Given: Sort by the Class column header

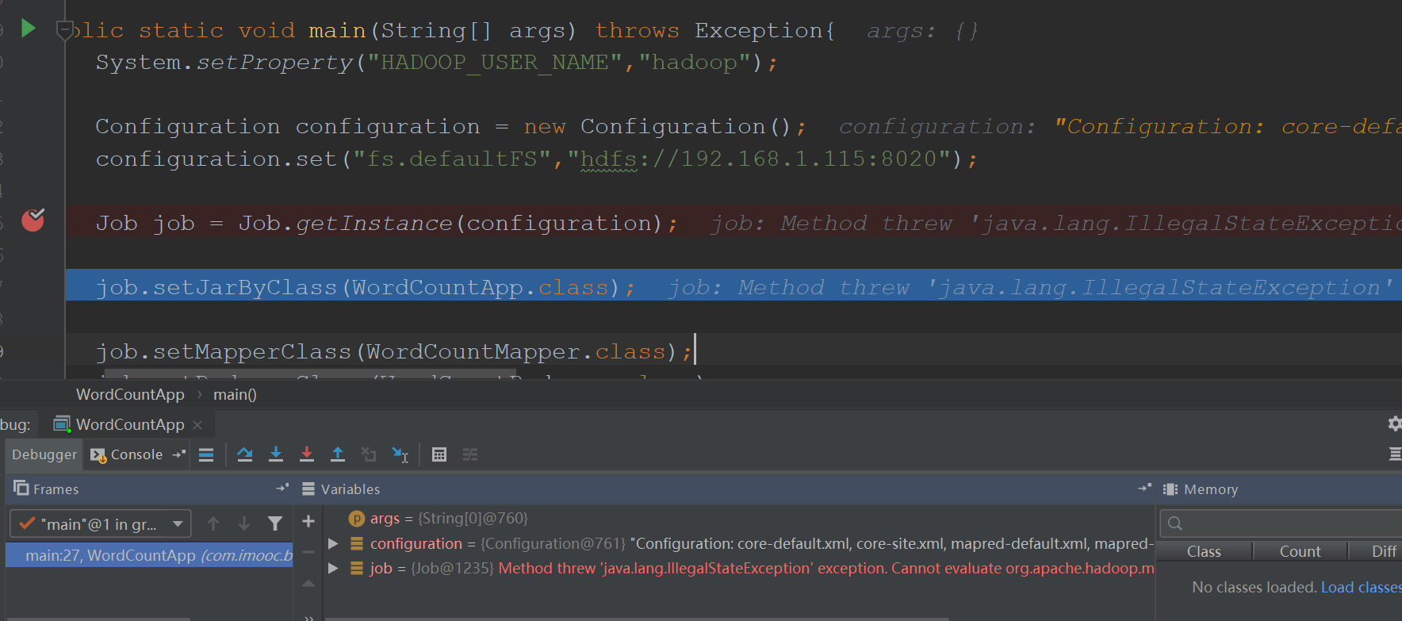Looking at the screenshot, I should tap(1204, 551).
